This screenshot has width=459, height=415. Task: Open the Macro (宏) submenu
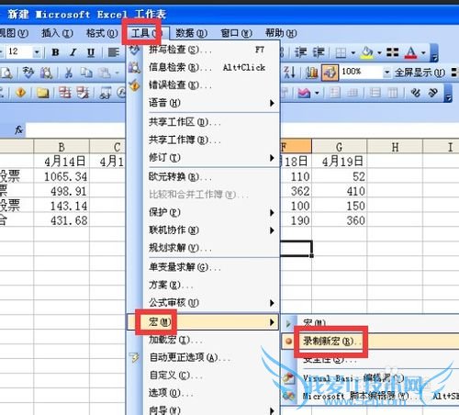click(x=203, y=322)
